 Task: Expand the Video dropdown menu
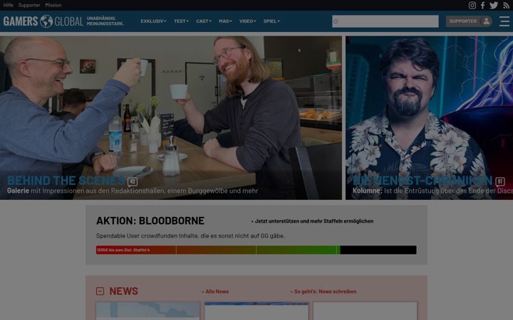248,21
